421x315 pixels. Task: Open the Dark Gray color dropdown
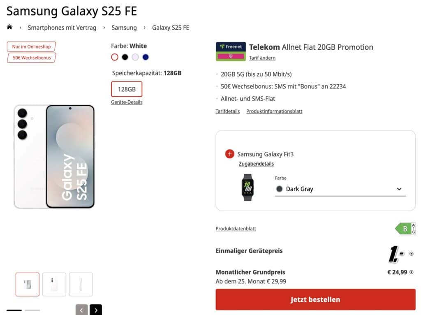(340, 189)
